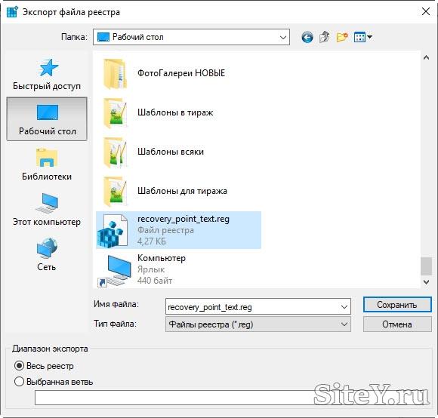The image size is (438, 418).
Task: Select the Выбранная ветвь radio button
Action: tap(19, 382)
